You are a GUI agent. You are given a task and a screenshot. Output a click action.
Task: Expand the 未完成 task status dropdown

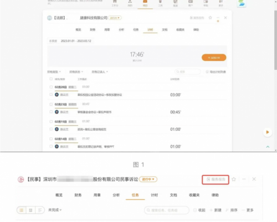click(x=55, y=210)
